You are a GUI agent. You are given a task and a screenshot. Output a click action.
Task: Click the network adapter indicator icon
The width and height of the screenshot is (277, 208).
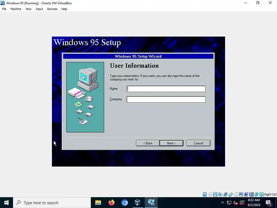(x=225, y=194)
